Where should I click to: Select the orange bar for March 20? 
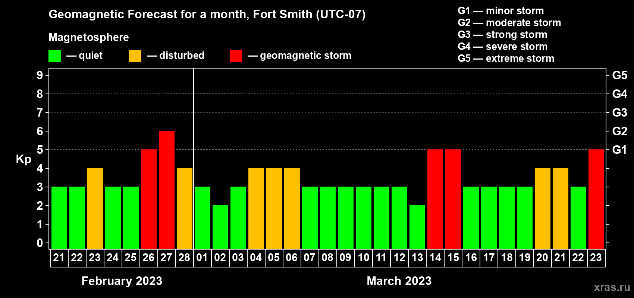(543, 209)
